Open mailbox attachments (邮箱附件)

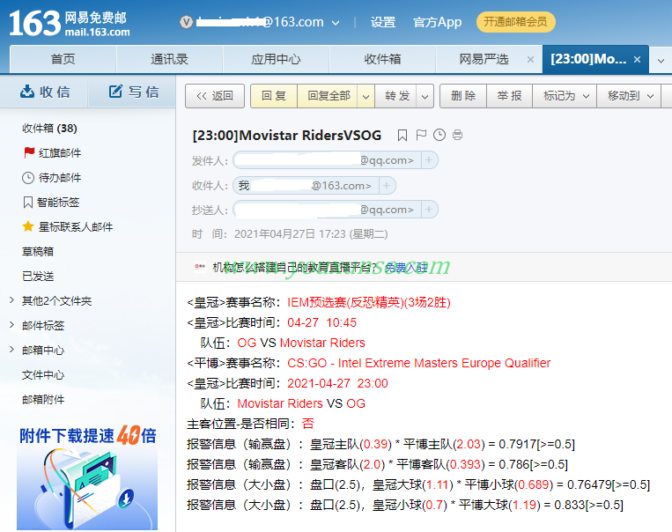pos(43,400)
